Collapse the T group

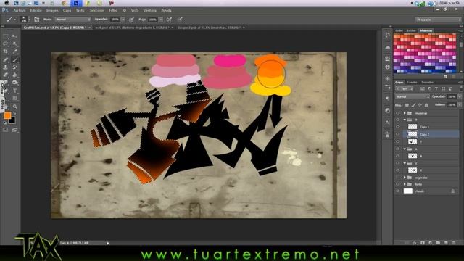click(405, 120)
